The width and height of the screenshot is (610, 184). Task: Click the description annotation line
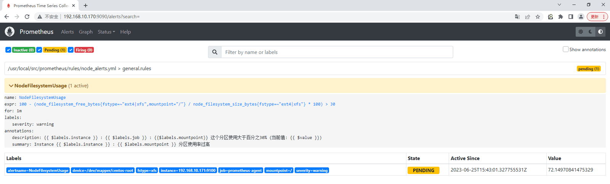coord(167,138)
